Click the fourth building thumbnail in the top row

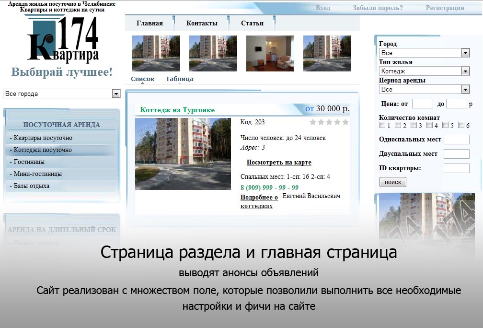tap(327, 53)
